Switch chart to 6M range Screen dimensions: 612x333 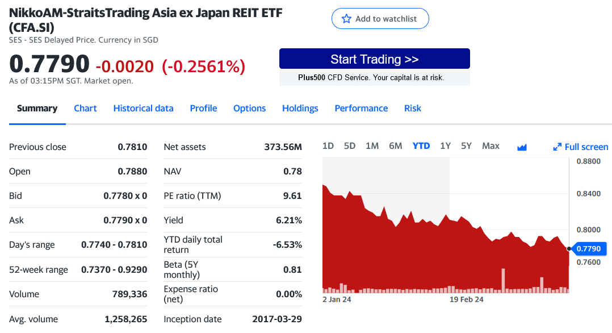396,145
